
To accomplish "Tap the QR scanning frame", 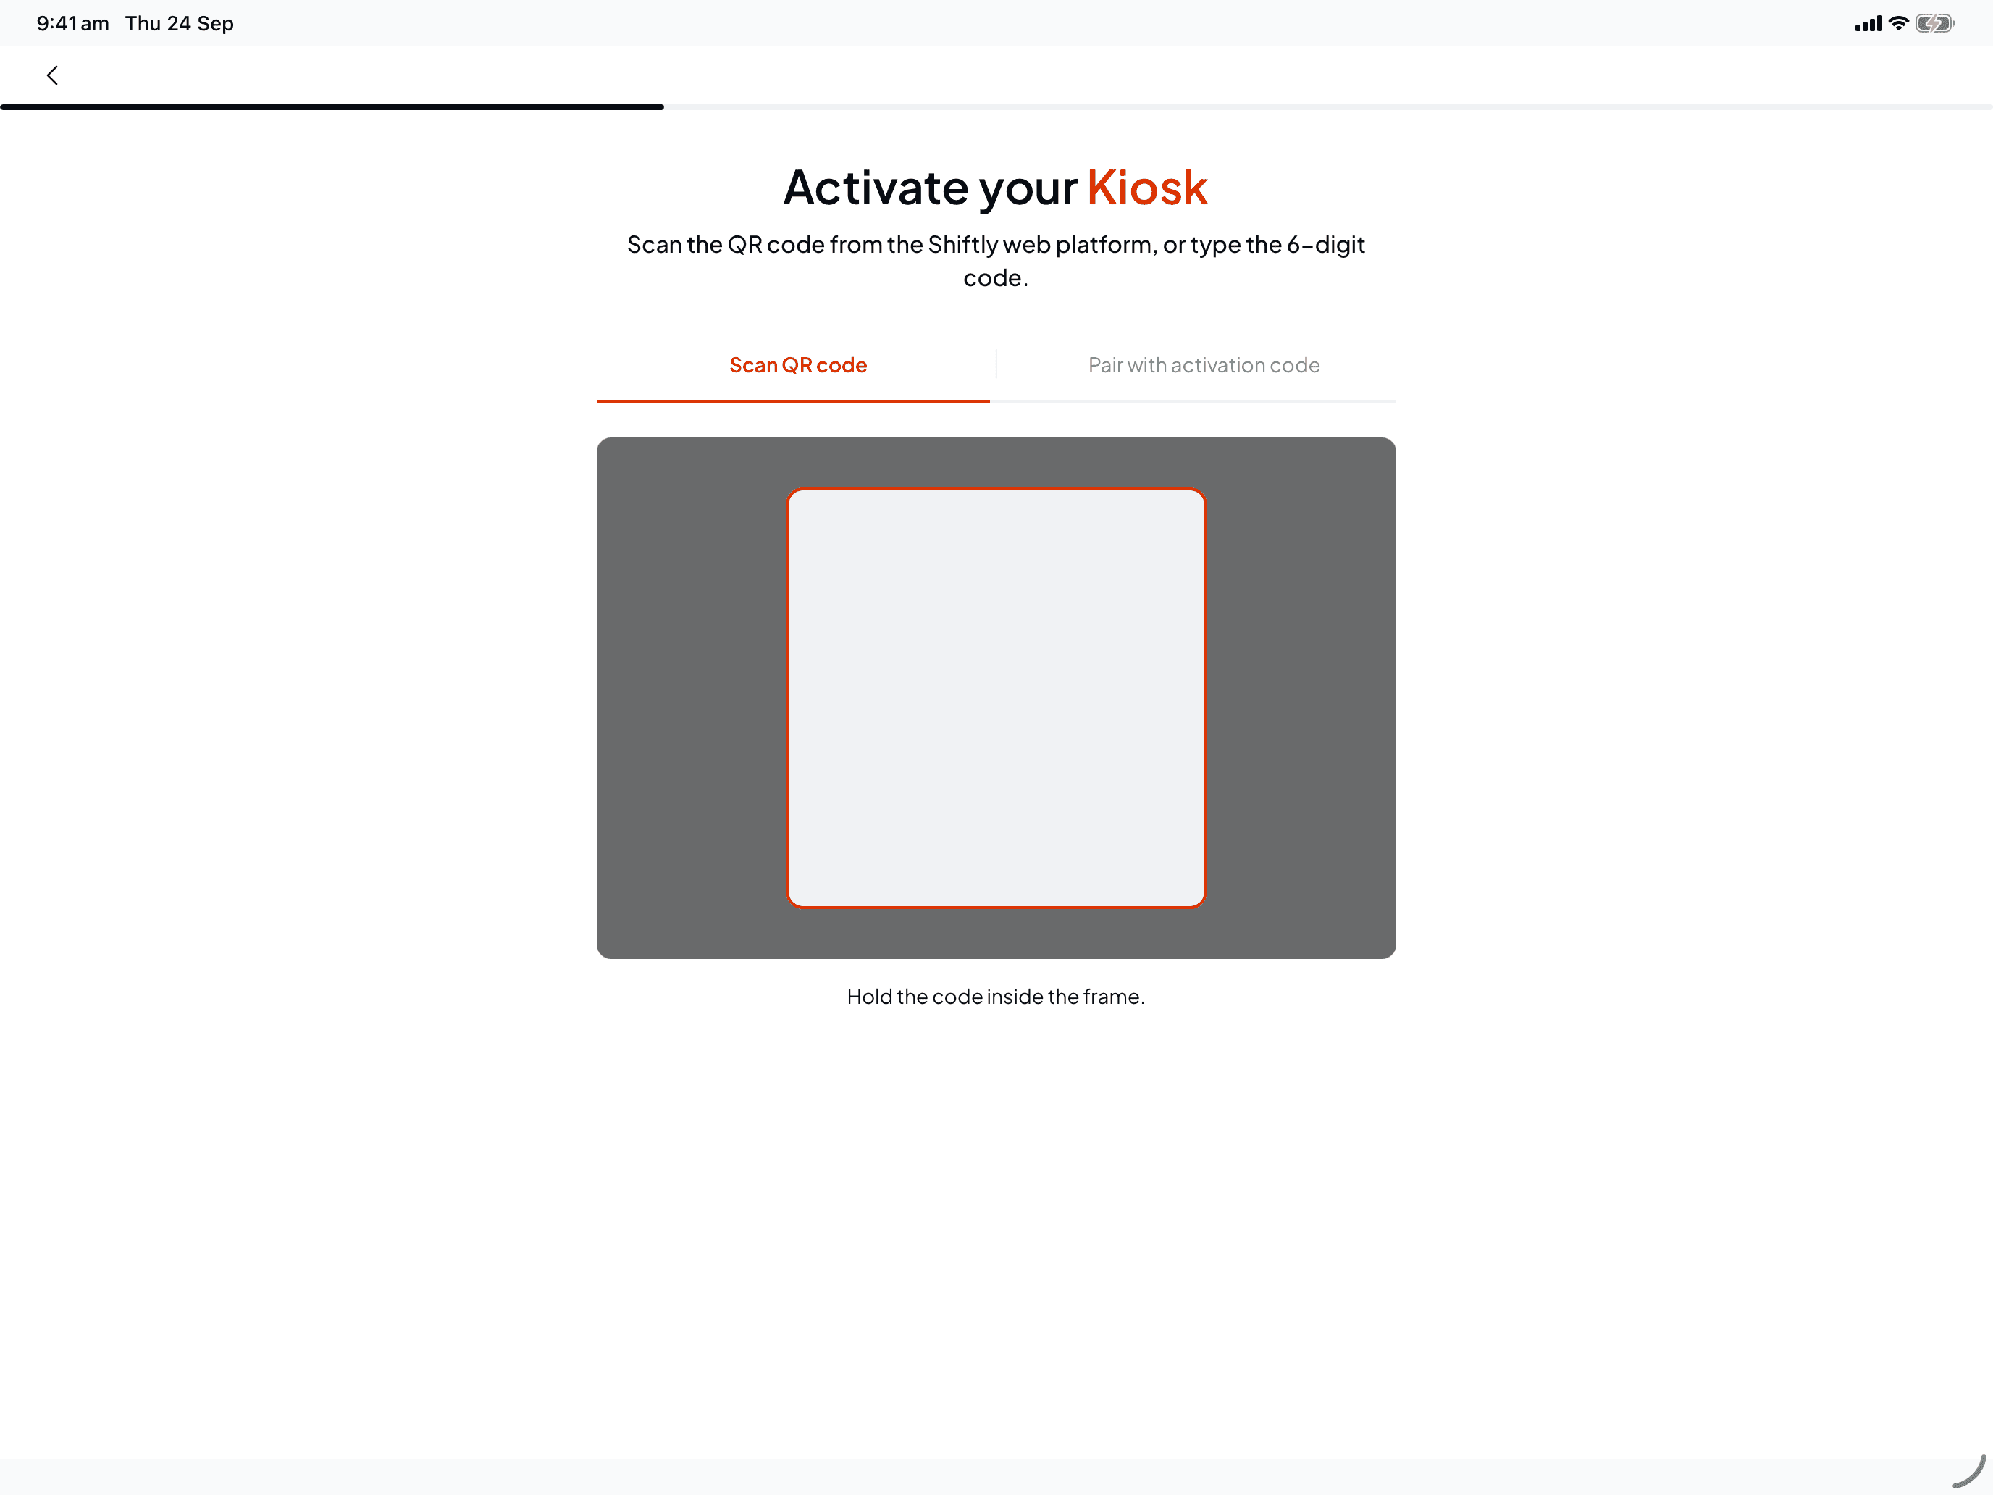I will [996, 698].
